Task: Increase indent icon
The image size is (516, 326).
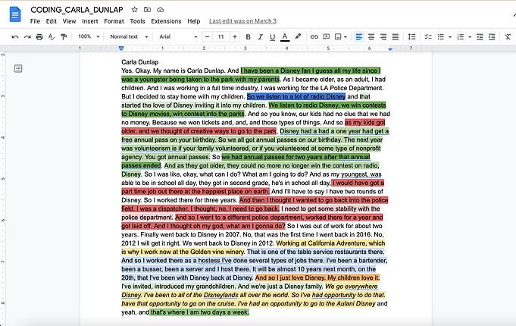Action: (492, 37)
